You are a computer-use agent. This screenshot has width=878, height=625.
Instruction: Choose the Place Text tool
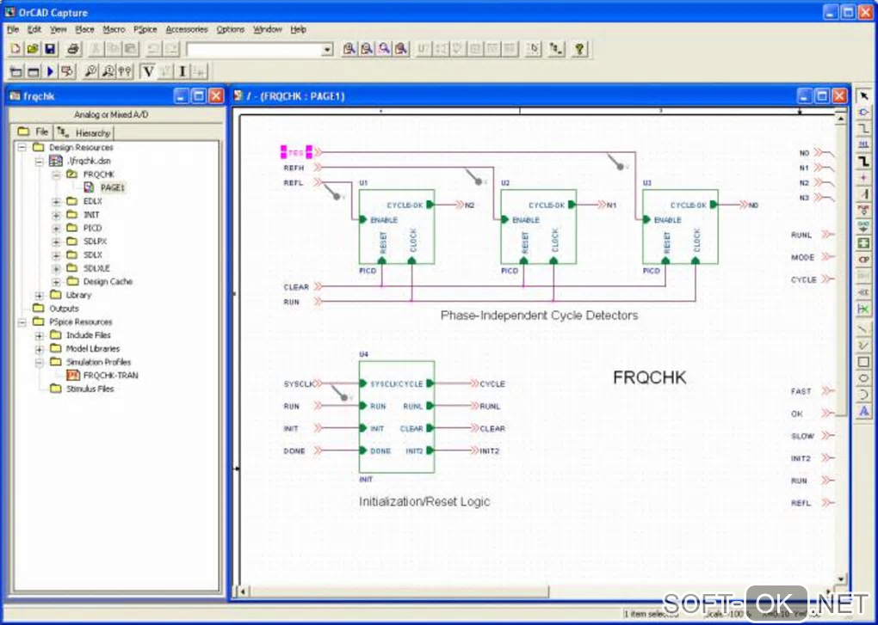[x=863, y=412]
